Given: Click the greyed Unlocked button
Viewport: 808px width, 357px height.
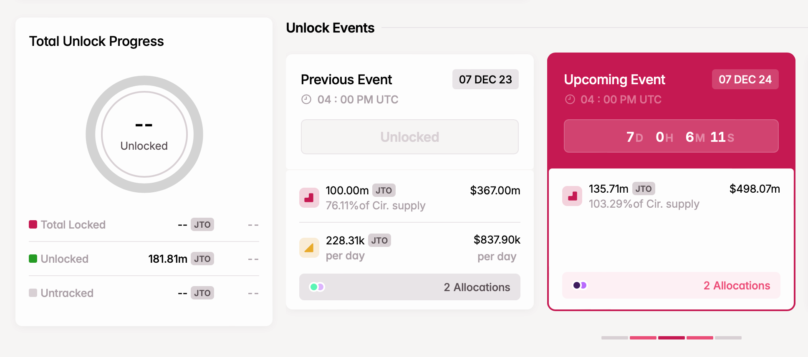Looking at the screenshot, I should pos(409,137).
